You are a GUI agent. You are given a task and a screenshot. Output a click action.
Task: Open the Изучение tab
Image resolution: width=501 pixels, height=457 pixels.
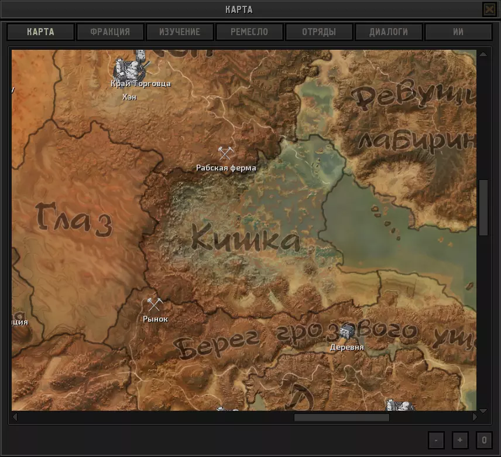pos(180,32)
